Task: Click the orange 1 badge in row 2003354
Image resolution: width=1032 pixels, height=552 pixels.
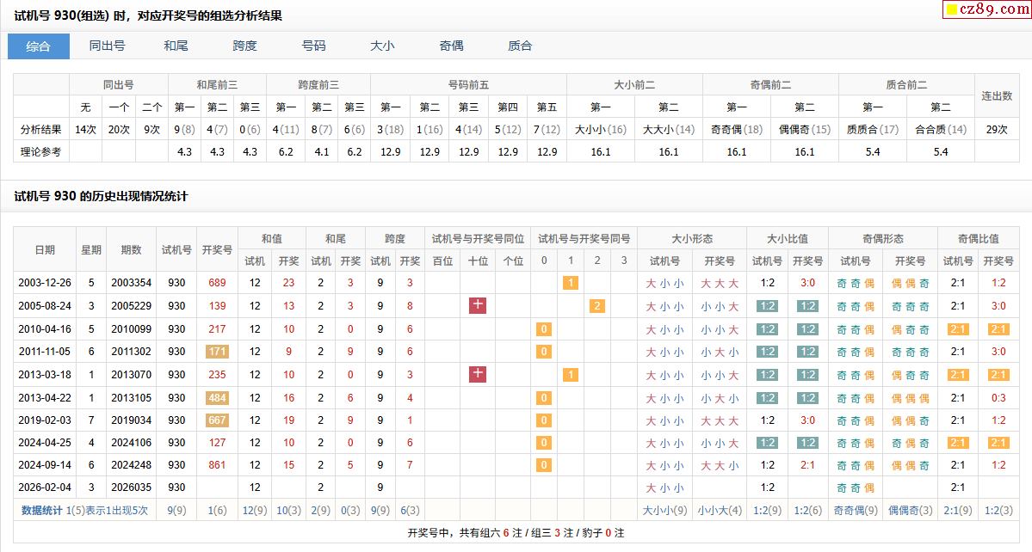Action: pyautogui.click(x=570, y=283)
